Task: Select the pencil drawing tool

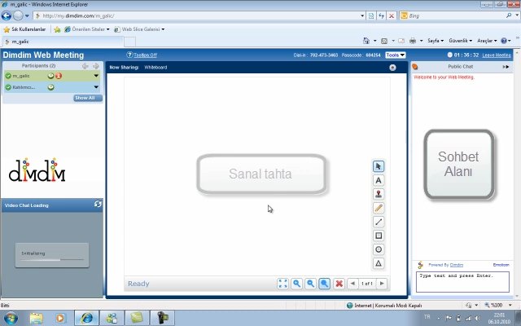Action: 378,208
